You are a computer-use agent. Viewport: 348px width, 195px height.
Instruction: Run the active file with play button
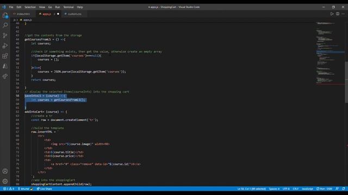pos(332,14)
